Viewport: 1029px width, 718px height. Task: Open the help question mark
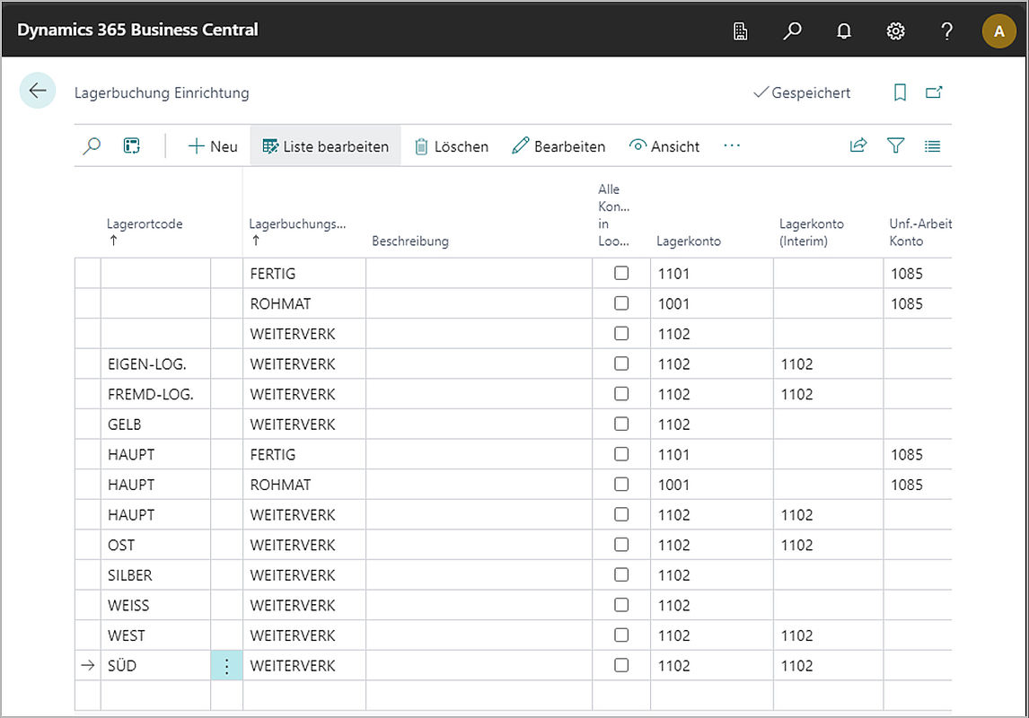coord(946,31)
